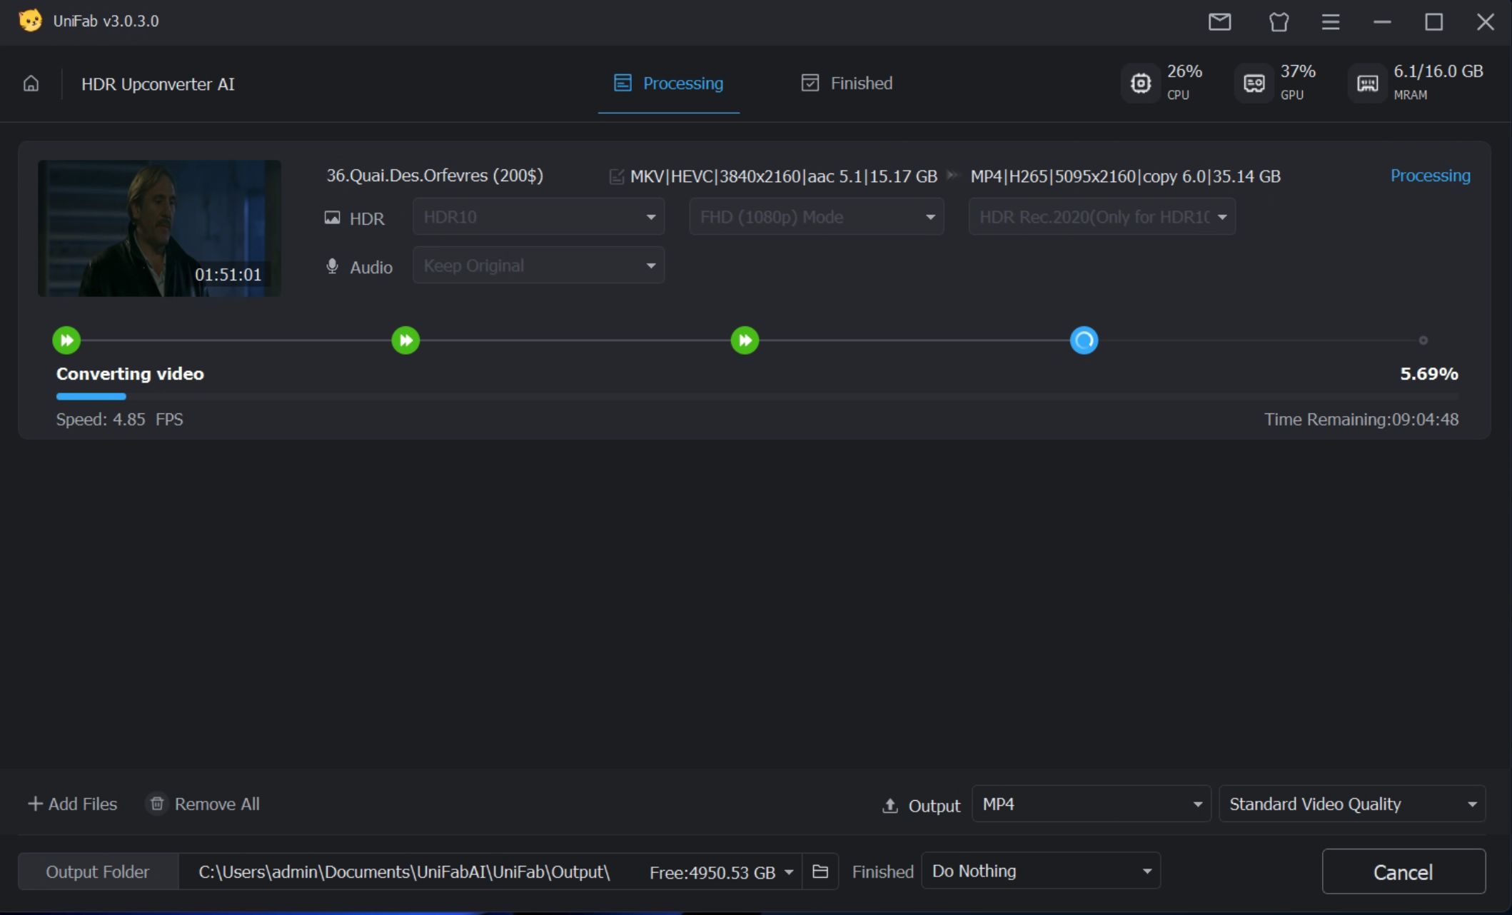1512x915 pixels.
Task: Switch to the Finished tab
Action: 847,84
